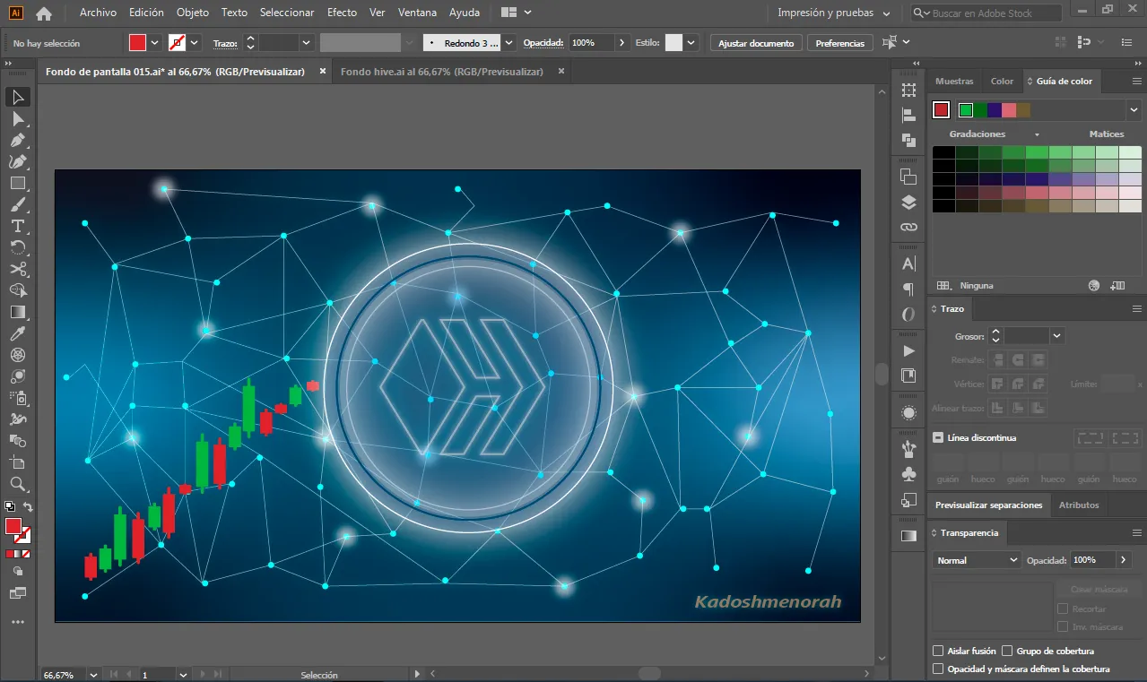
Task: Save color group to Swatches icon
Action: point(1117,286)
